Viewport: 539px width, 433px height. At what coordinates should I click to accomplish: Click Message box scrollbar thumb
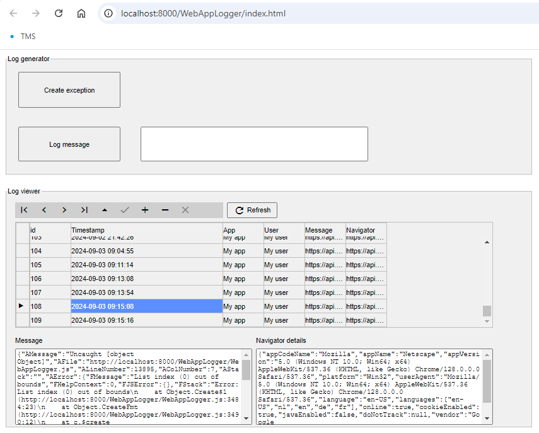[x=246, y=370]
